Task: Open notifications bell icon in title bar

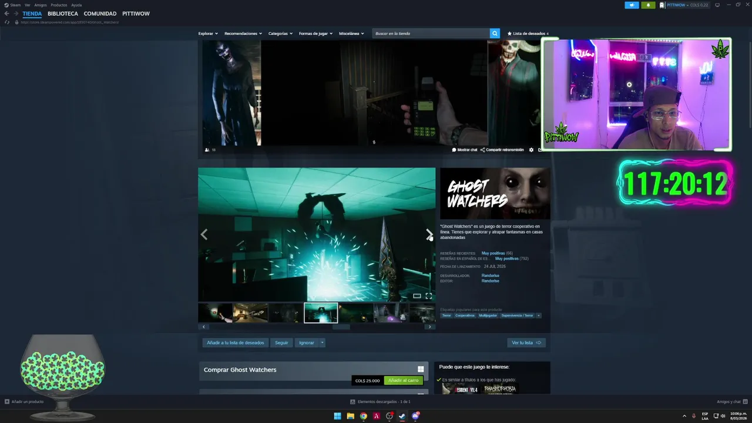Action: (x=649, y=5)
